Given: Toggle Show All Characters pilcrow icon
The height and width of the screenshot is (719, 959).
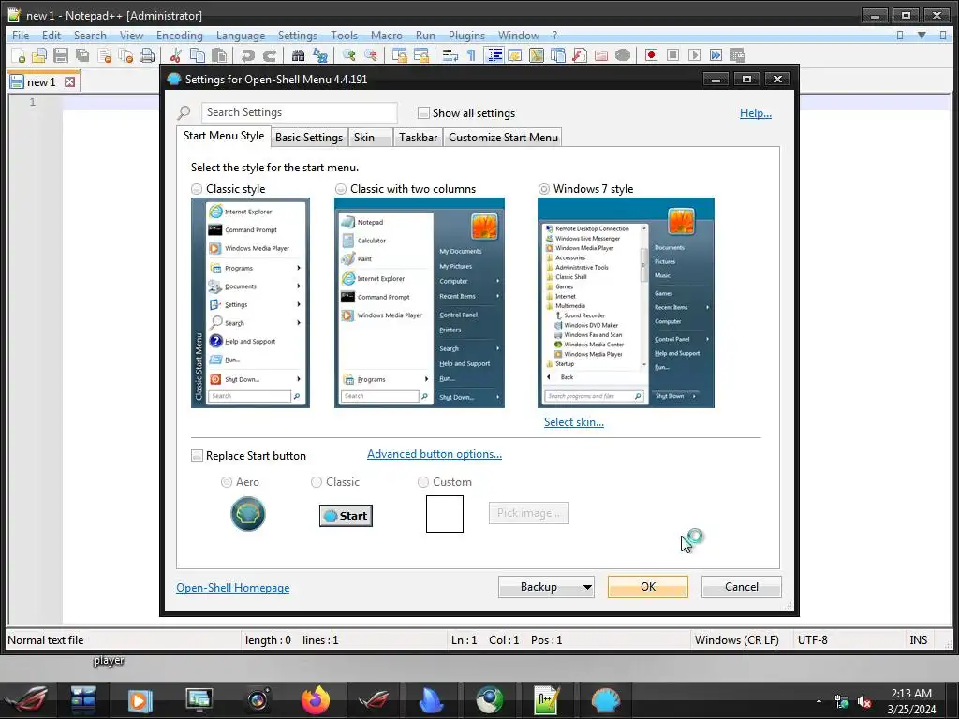Looking at the screenshot, I should point(471,55).
